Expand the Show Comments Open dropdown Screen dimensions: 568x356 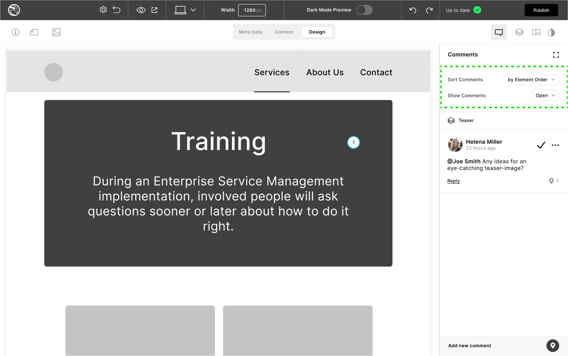545,95
